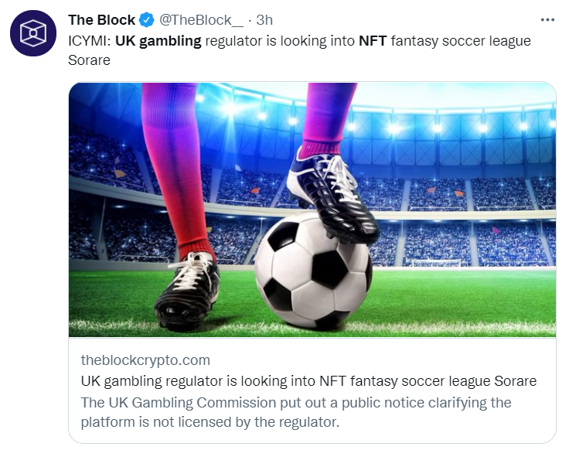Click the "ICYMI:" text starting the tweet
Screen dimensions: 569x450
pyautogui.click(x=89, y=41)
